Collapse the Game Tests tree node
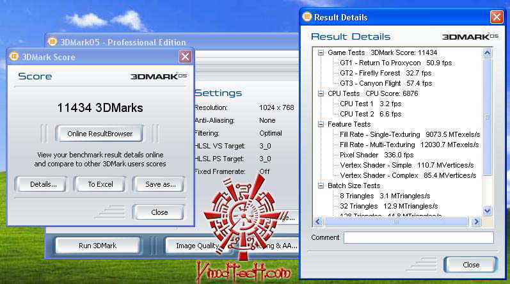510x284 pixels. click(321, 52)
